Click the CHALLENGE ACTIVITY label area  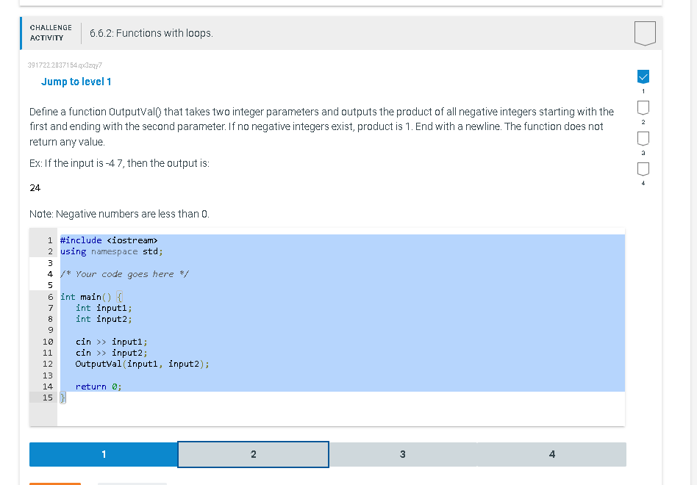50,32
